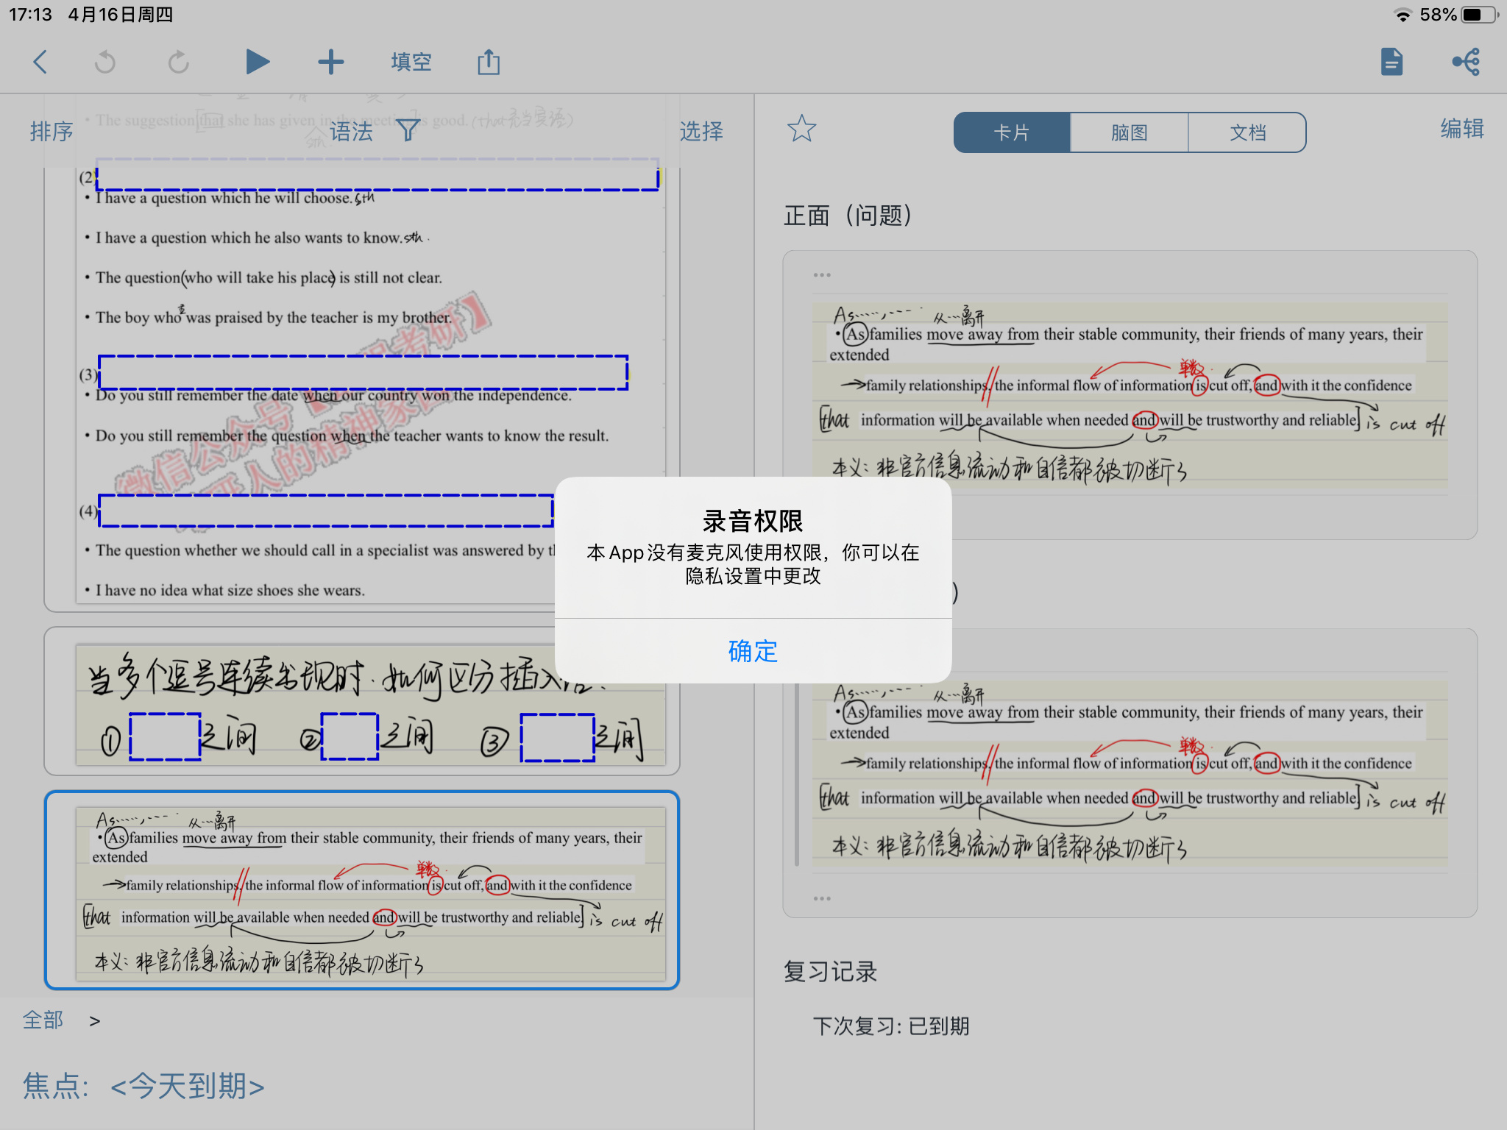Image resolution: width=1507 pixels, height=1130 pixels.
Task: Click the redo arrow icon
Action: tap(179, 62)
